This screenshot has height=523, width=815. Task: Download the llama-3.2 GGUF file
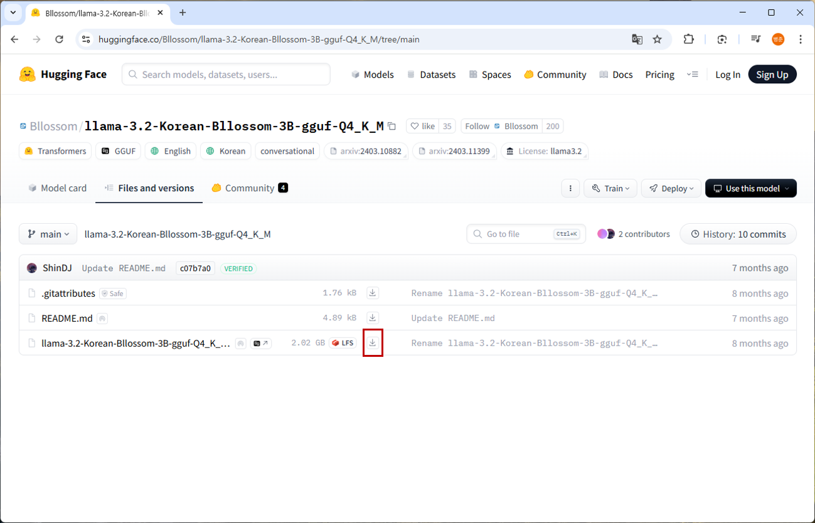(373, 343)
